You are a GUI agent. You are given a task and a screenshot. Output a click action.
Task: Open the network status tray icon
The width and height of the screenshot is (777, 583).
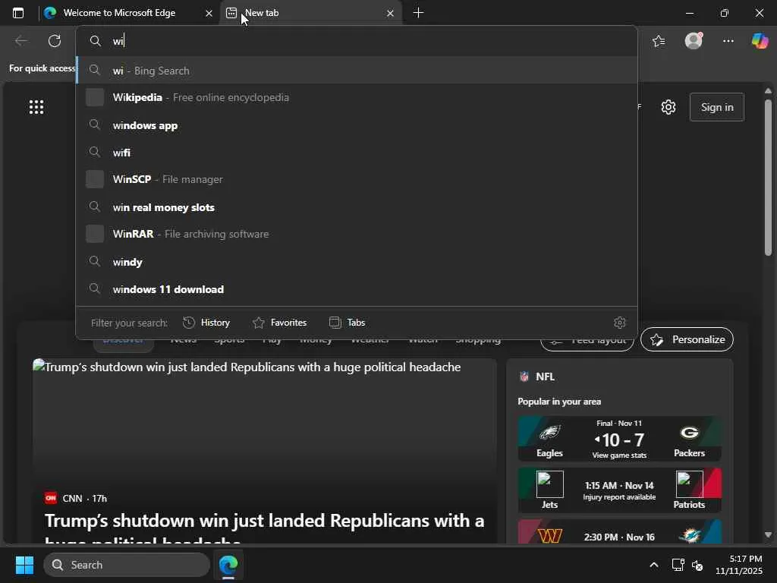tap(678, 565)
